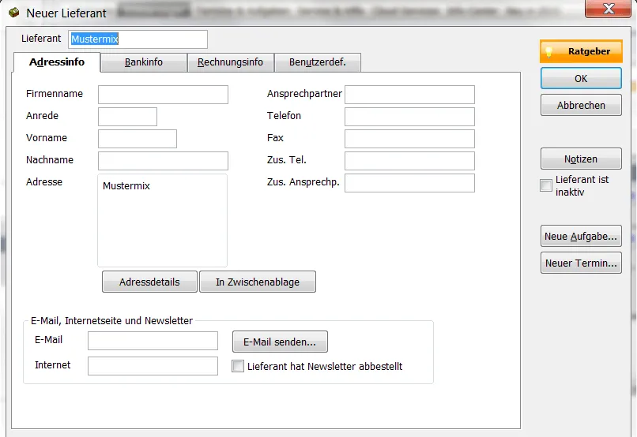
Task: Switch to the Bankinfo tab
Action: (x=144, y=62)
